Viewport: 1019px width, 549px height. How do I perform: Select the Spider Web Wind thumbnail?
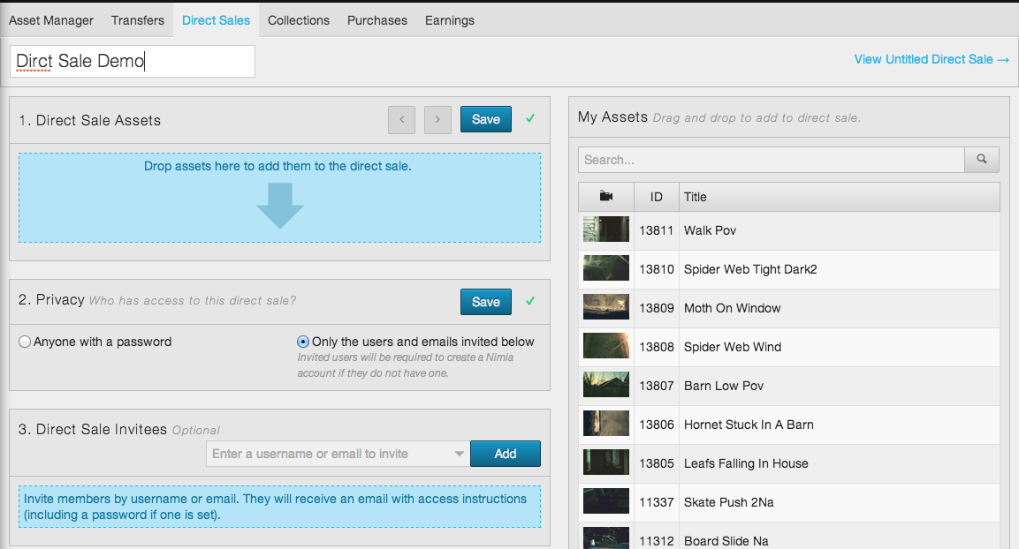[605, 346]
